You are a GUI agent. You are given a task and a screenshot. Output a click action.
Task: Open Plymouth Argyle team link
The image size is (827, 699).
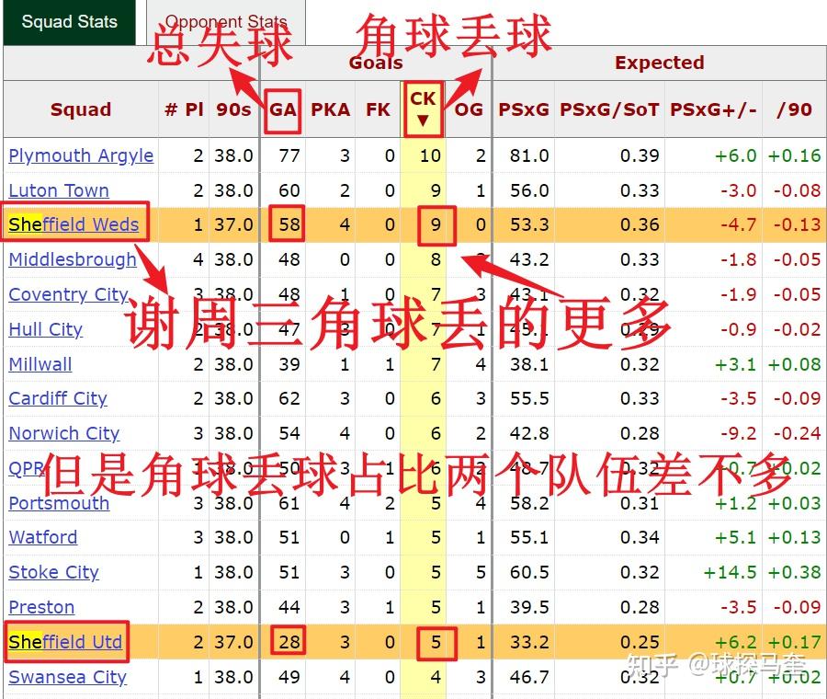[x=81, y=155]
